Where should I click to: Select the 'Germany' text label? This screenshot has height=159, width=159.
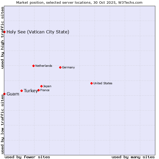click(x=68, y=67)
